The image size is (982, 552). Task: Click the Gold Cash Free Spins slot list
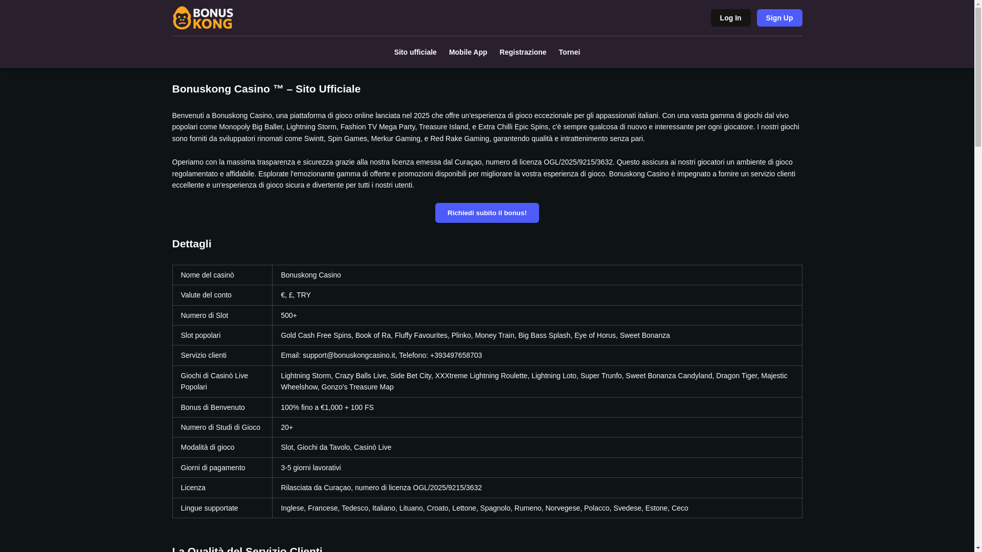click(537, 335)
